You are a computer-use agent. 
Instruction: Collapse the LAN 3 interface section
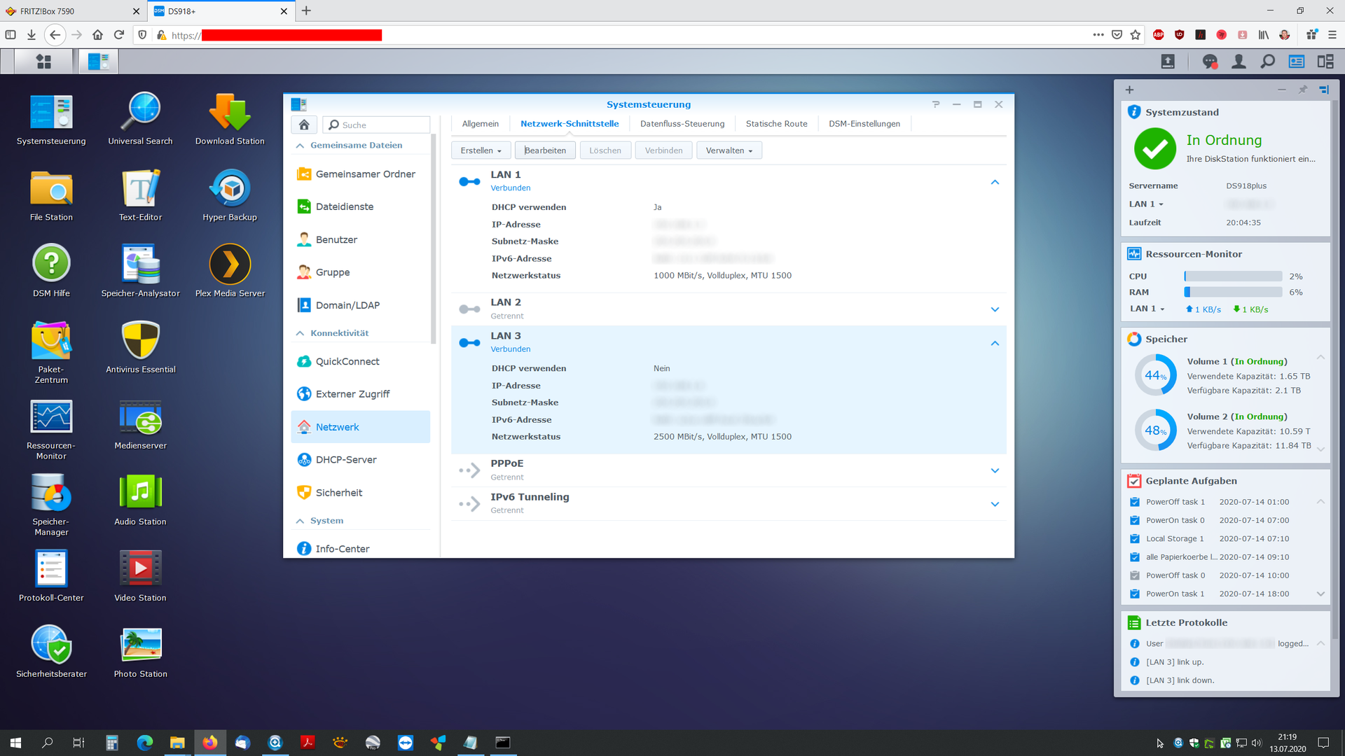pos(995,343)
